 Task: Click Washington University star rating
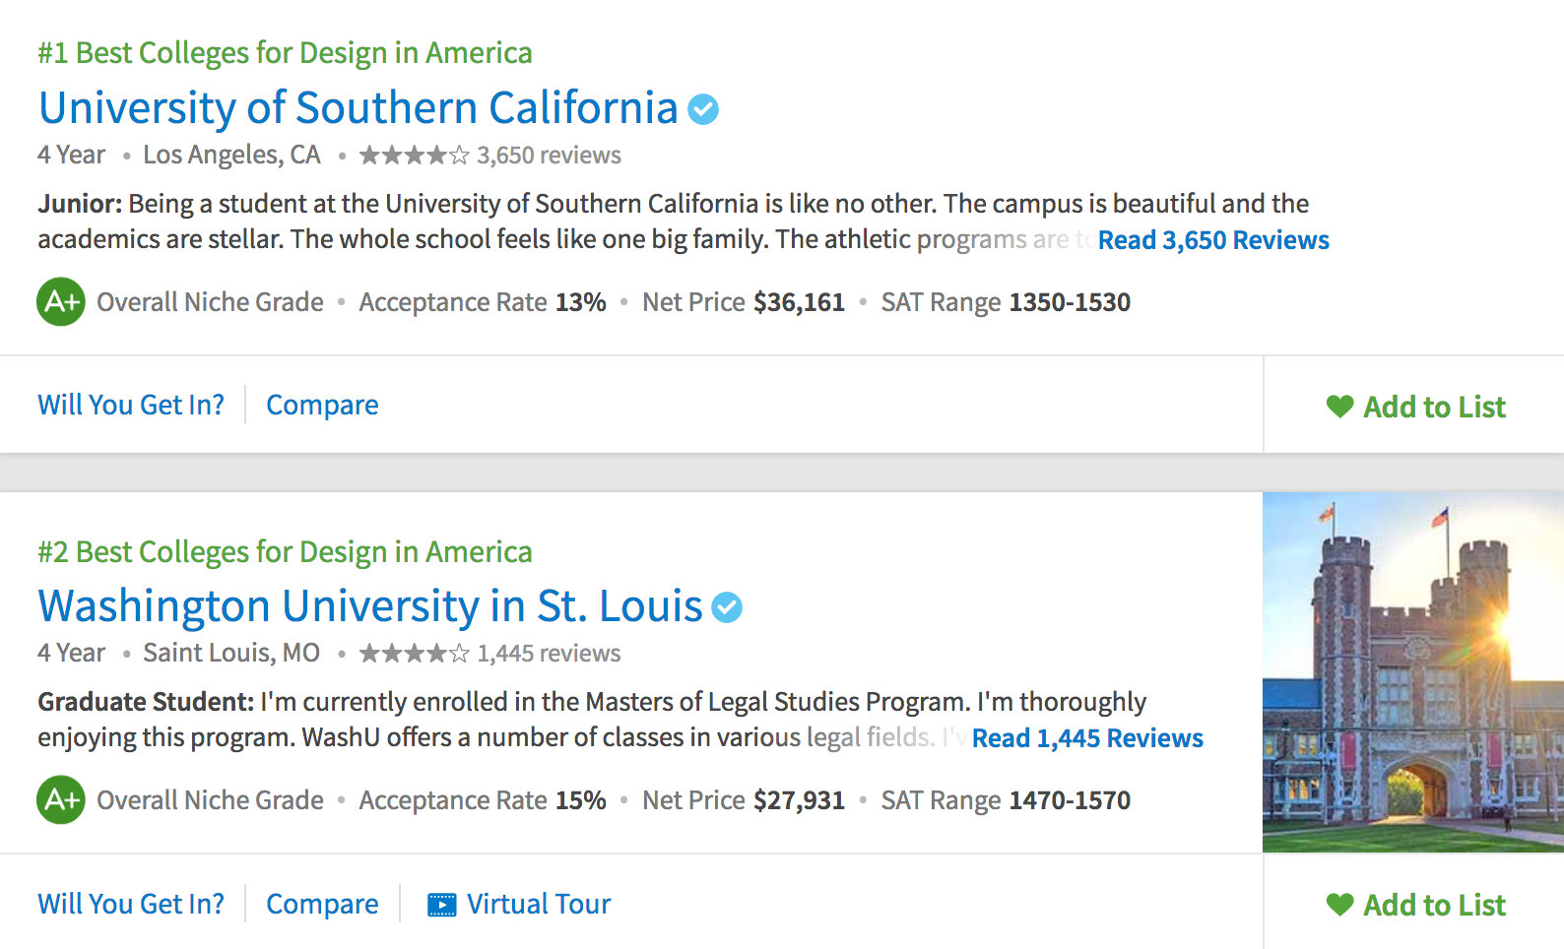pyautogui.click(x=414, y=654)
